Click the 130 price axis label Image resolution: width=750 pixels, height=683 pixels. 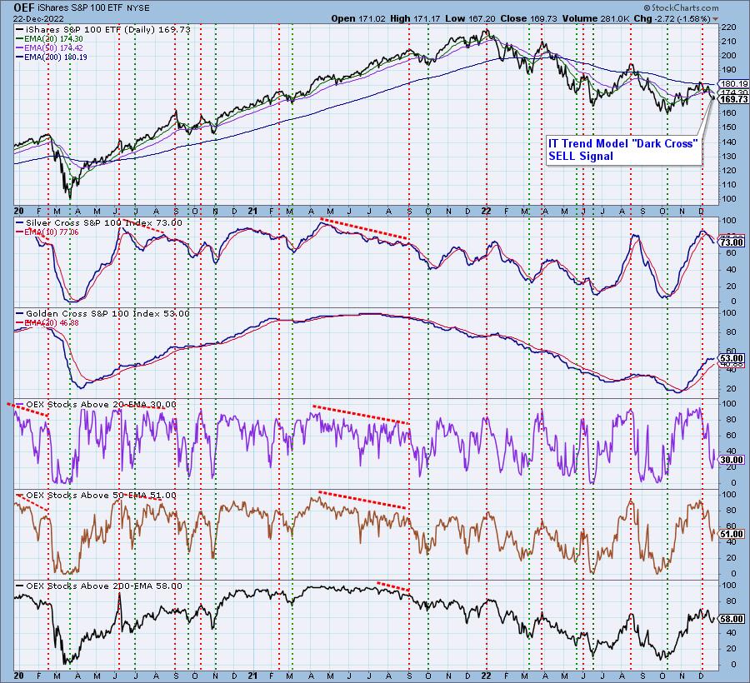coord(729,156)
